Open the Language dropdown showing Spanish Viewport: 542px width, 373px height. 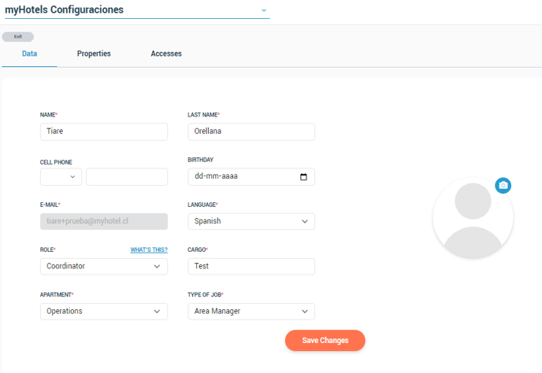251,221
